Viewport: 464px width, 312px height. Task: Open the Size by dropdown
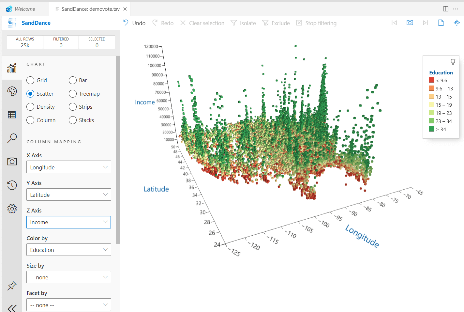(69, 277)
